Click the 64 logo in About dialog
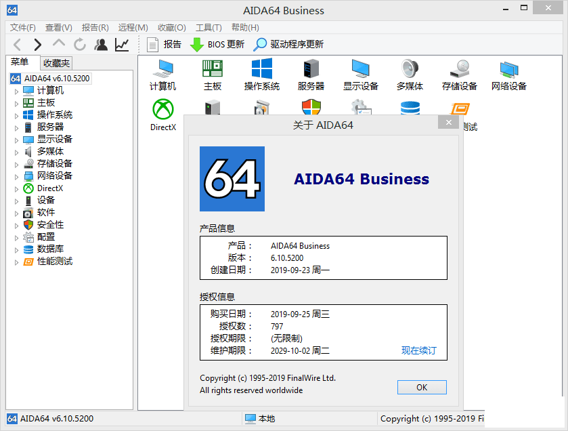Image resolution: width=568 pixels, height=431 pixels. [232, 179]
